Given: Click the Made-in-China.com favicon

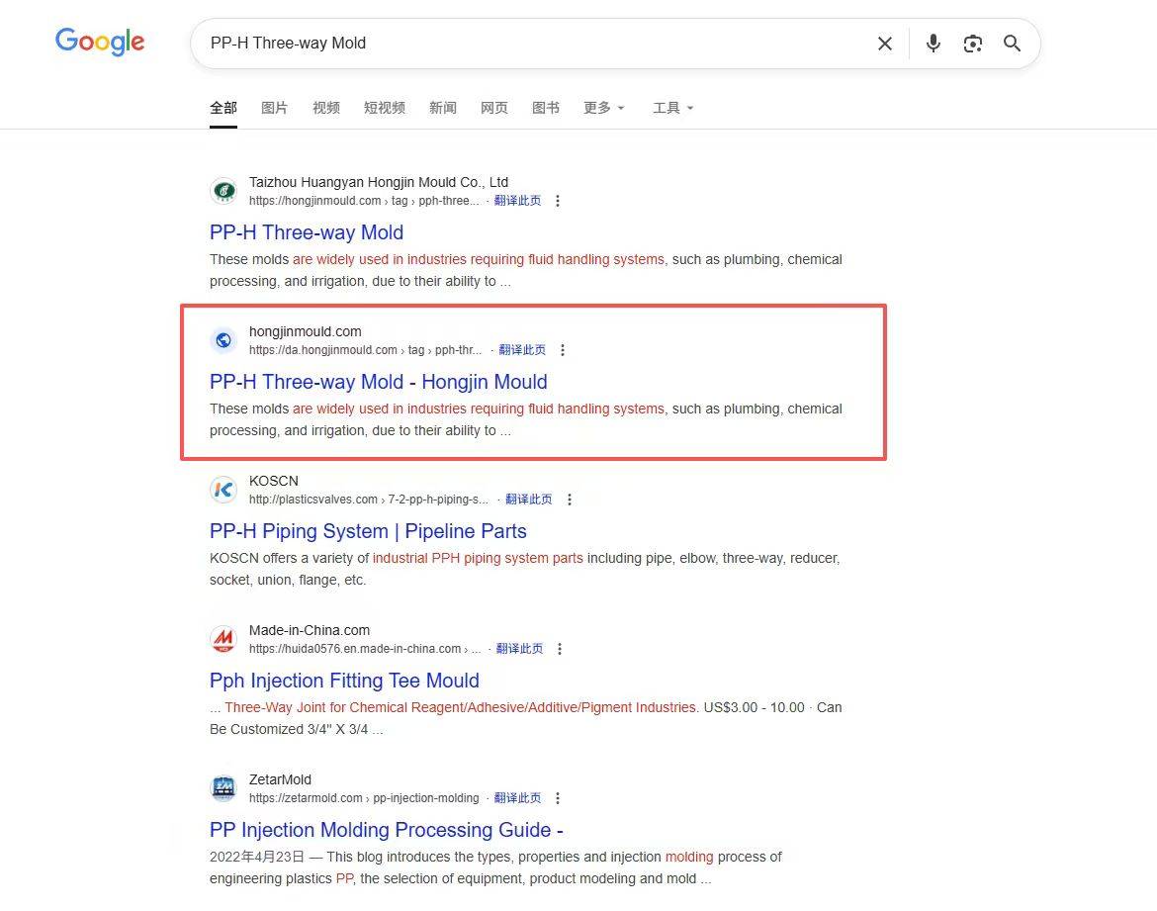Looking at the screenshot, I should coord(224,639).
